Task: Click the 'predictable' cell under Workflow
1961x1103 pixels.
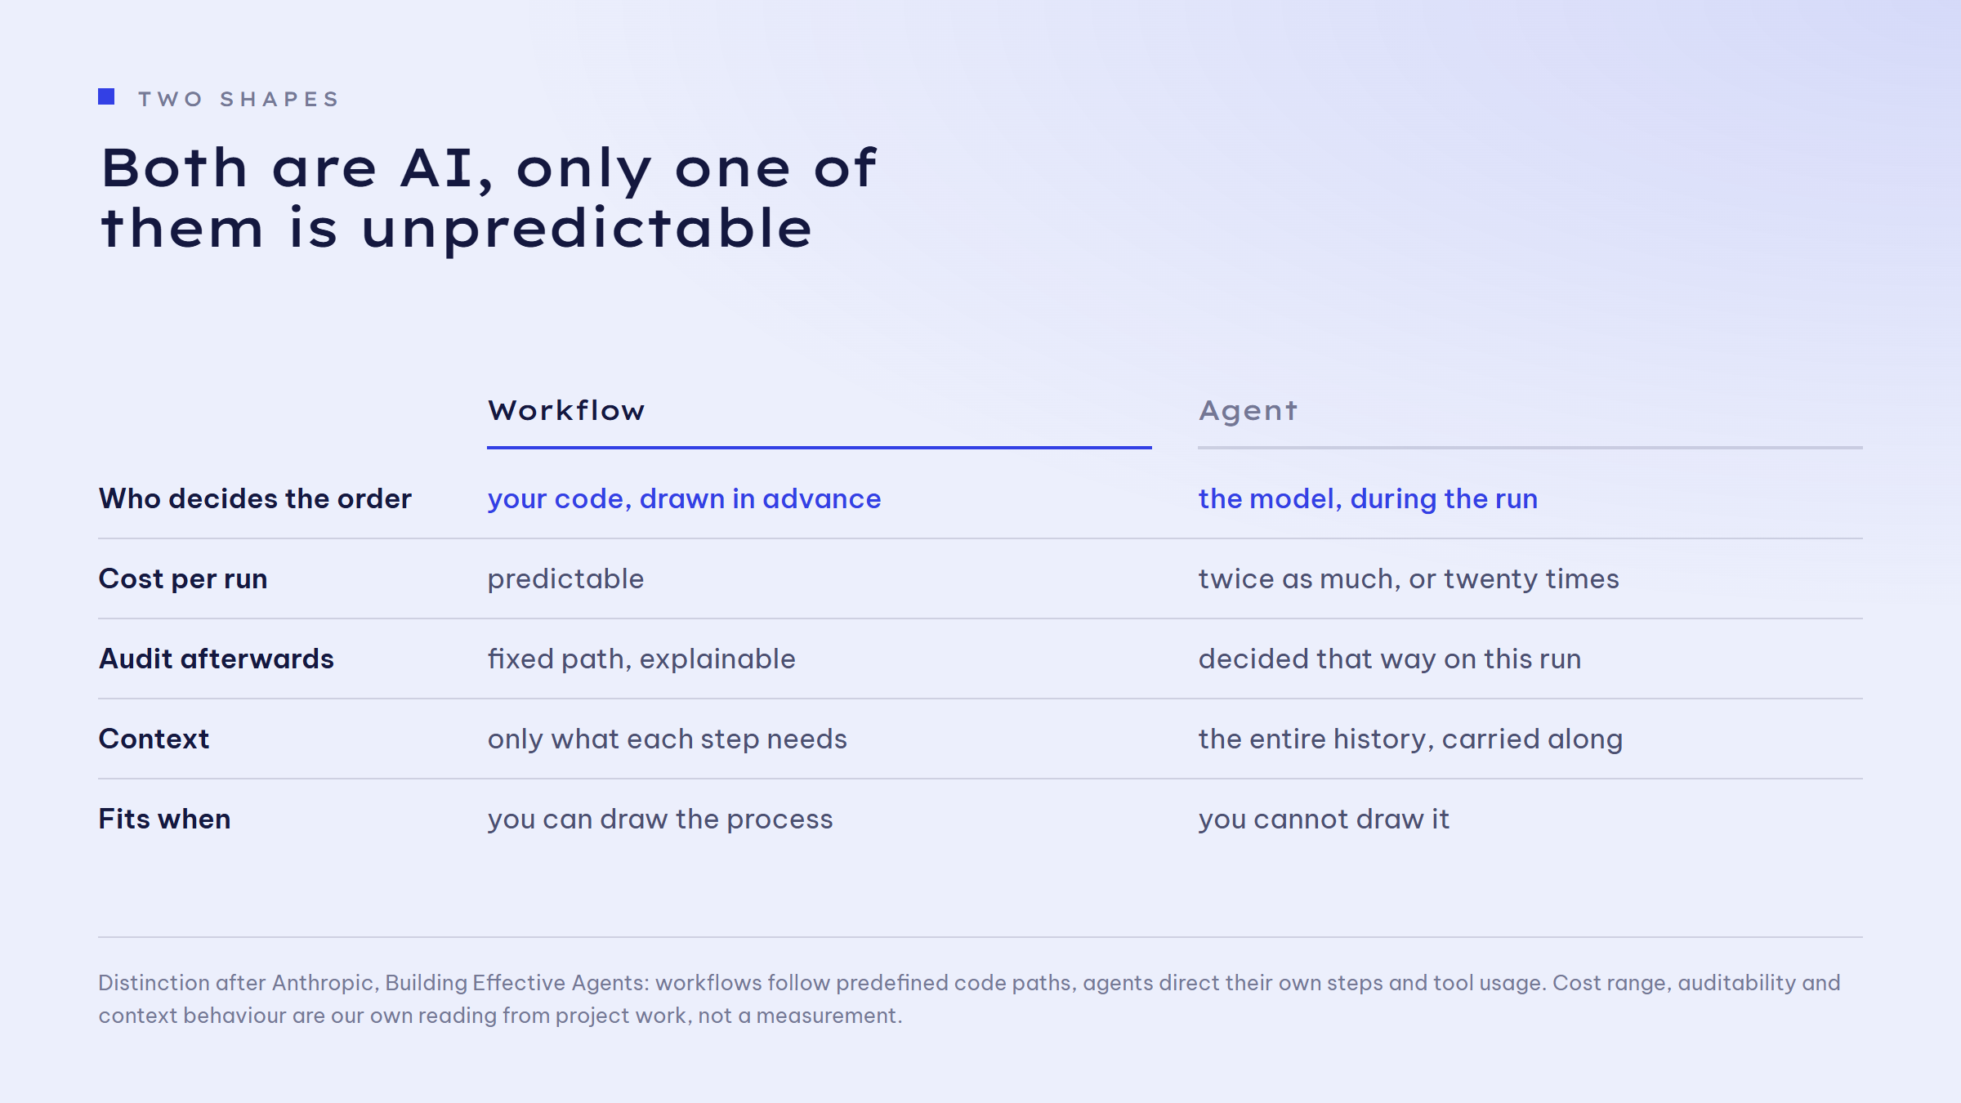Action: tap(565, 579)
